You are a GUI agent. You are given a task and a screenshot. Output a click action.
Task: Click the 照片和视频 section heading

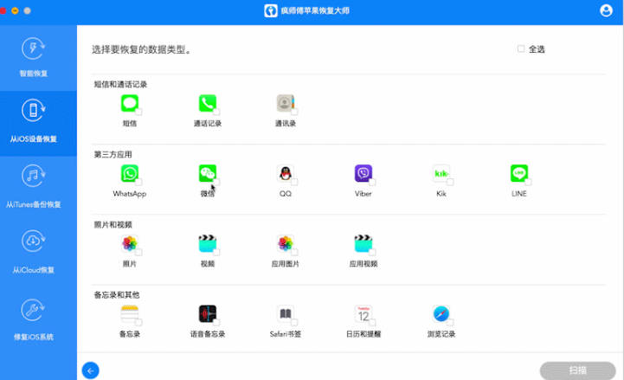[113, 225]
